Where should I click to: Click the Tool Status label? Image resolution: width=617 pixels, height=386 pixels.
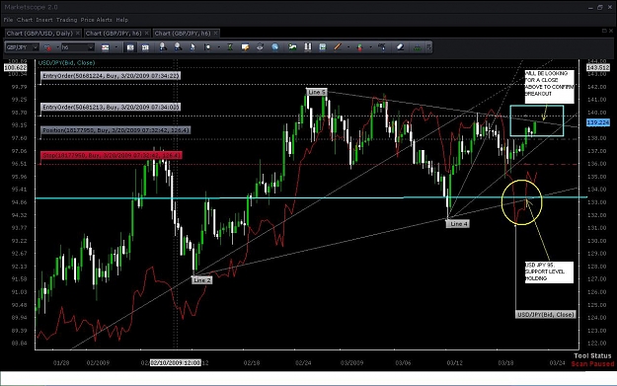point(592,355)
